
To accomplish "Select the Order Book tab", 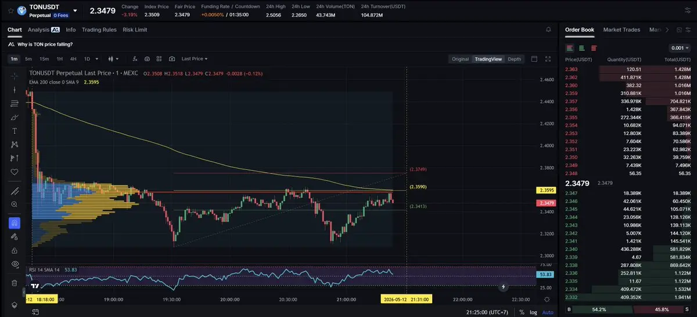I will coord(580,30).
